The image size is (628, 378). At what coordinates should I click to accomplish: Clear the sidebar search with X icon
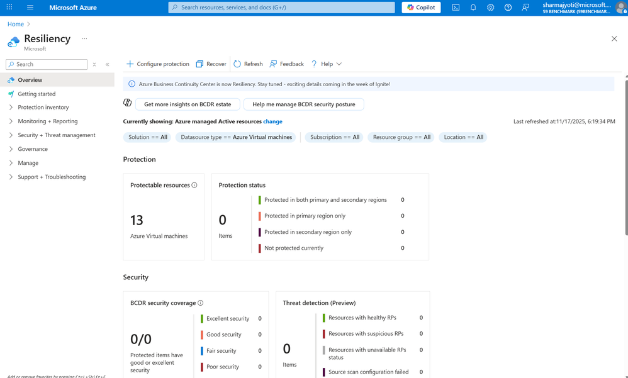click(94, 64)
